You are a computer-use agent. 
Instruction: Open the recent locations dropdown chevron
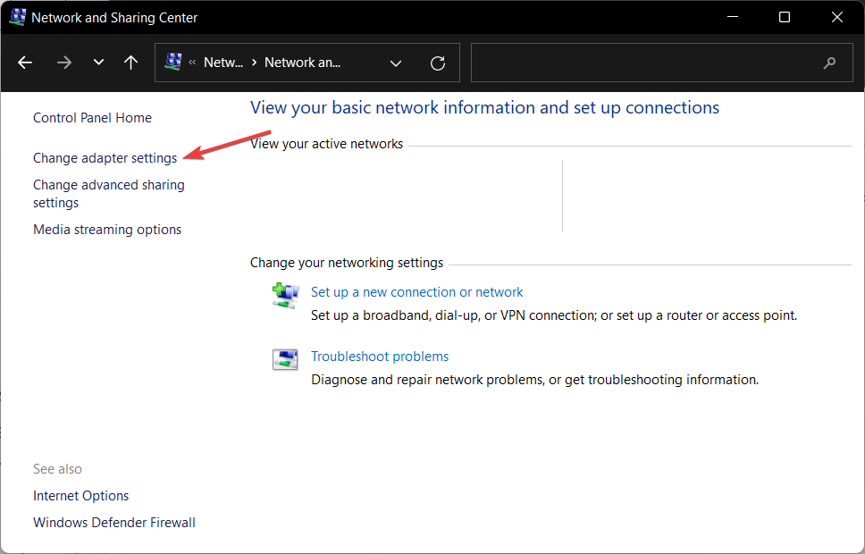[98, 63]
